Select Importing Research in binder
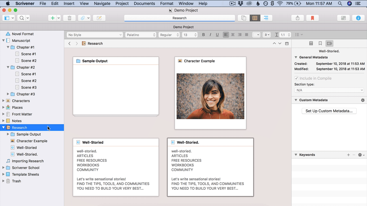This screenshot has height=206, width=367. [28, 161]
